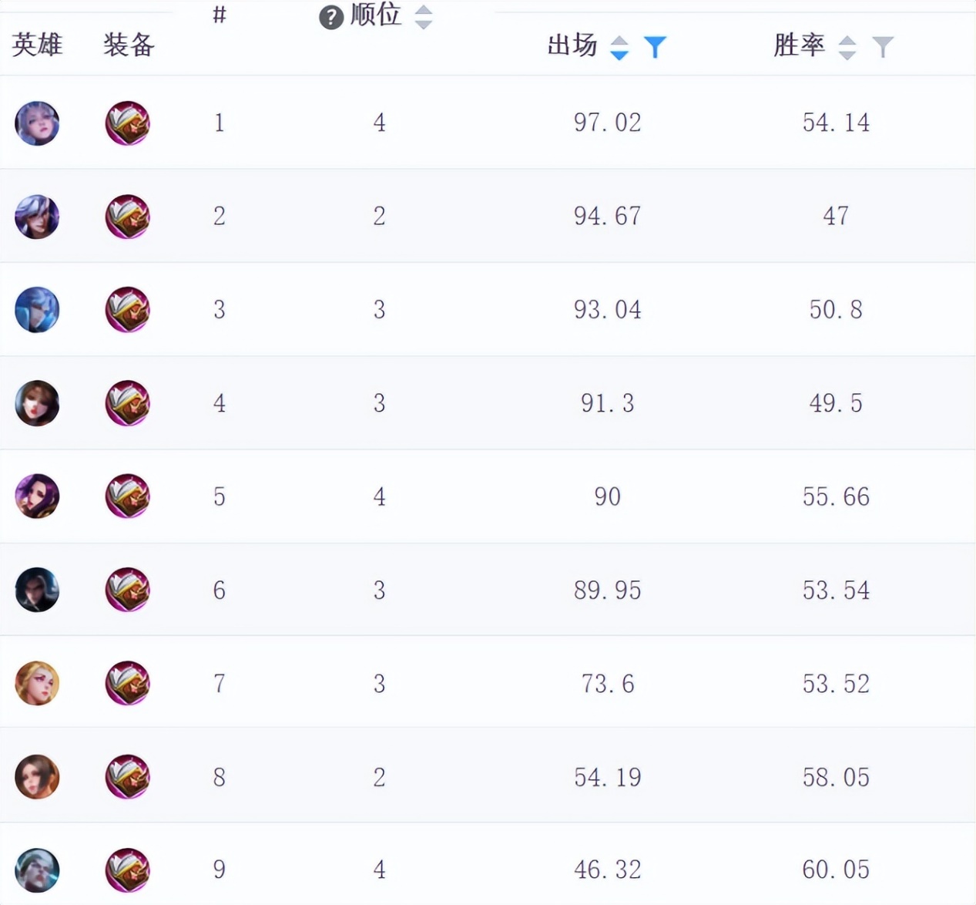Select the blonde hero avatar in rank 7 row
The image size is (976, 905).
[37, 683]
